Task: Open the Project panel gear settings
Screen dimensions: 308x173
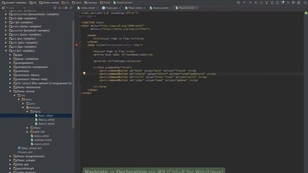Action: pyautogui.click(x=66, y=8)
